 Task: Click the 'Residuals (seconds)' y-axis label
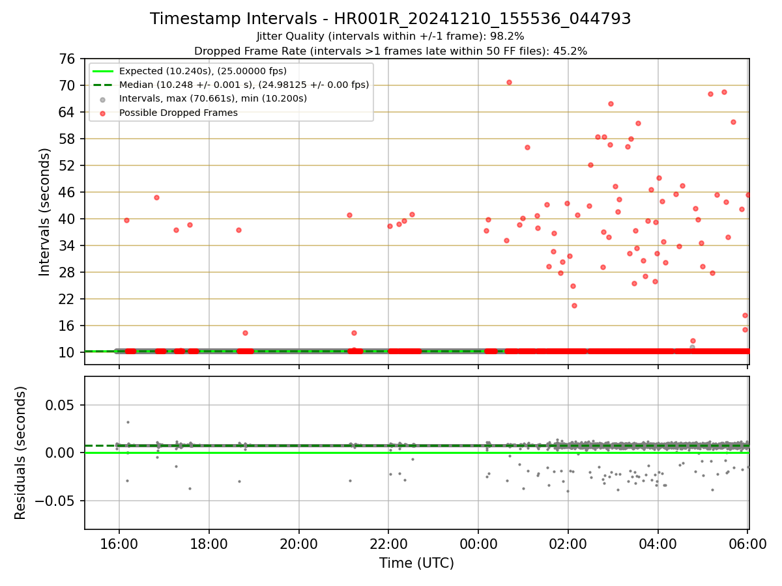point(21,453)
